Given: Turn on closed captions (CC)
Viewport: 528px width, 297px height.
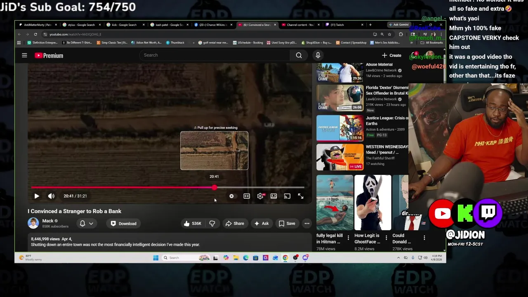Looking at the screenshot, I should [x=247, y=196].
